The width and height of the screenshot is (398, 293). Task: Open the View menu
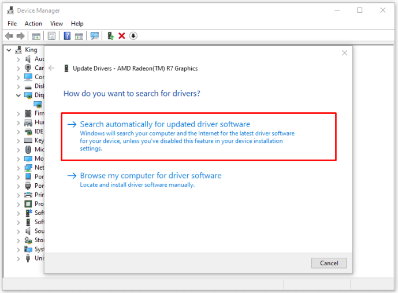click(x=57, y=24)
